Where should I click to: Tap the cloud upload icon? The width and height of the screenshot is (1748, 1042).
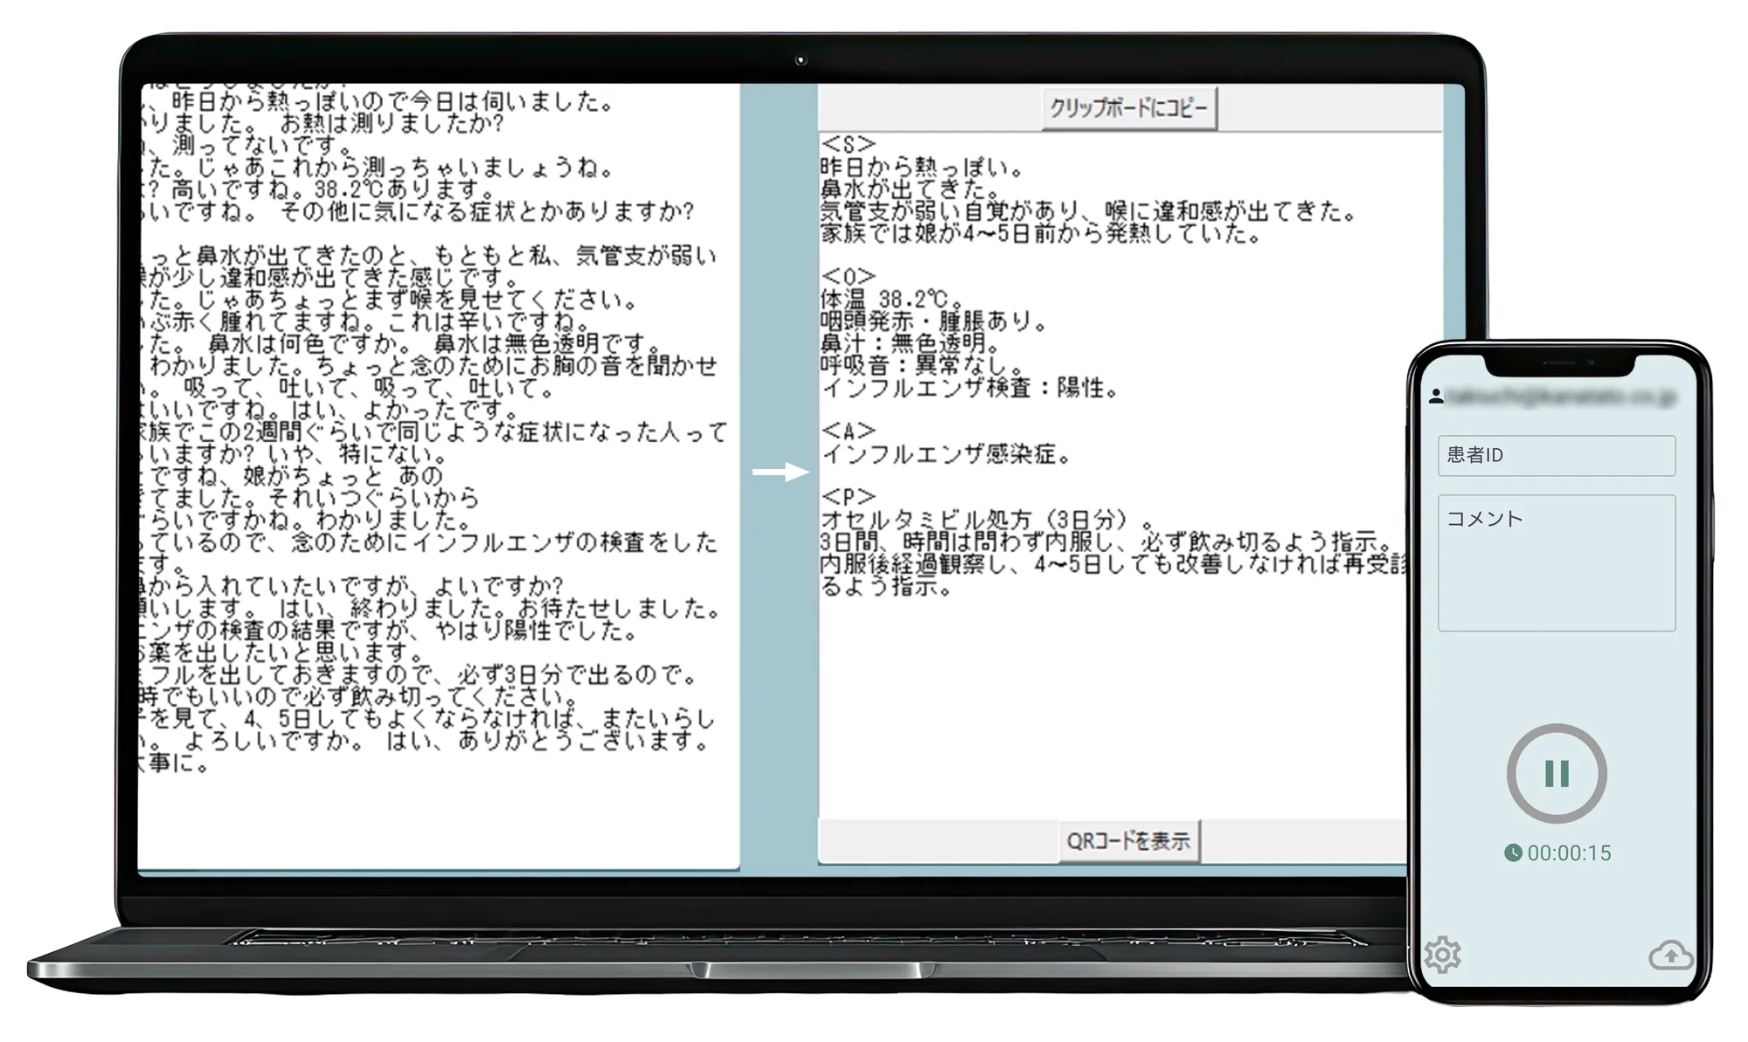1670,955
